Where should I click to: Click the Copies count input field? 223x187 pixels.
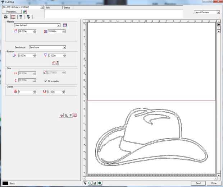(x=25, y=92)
